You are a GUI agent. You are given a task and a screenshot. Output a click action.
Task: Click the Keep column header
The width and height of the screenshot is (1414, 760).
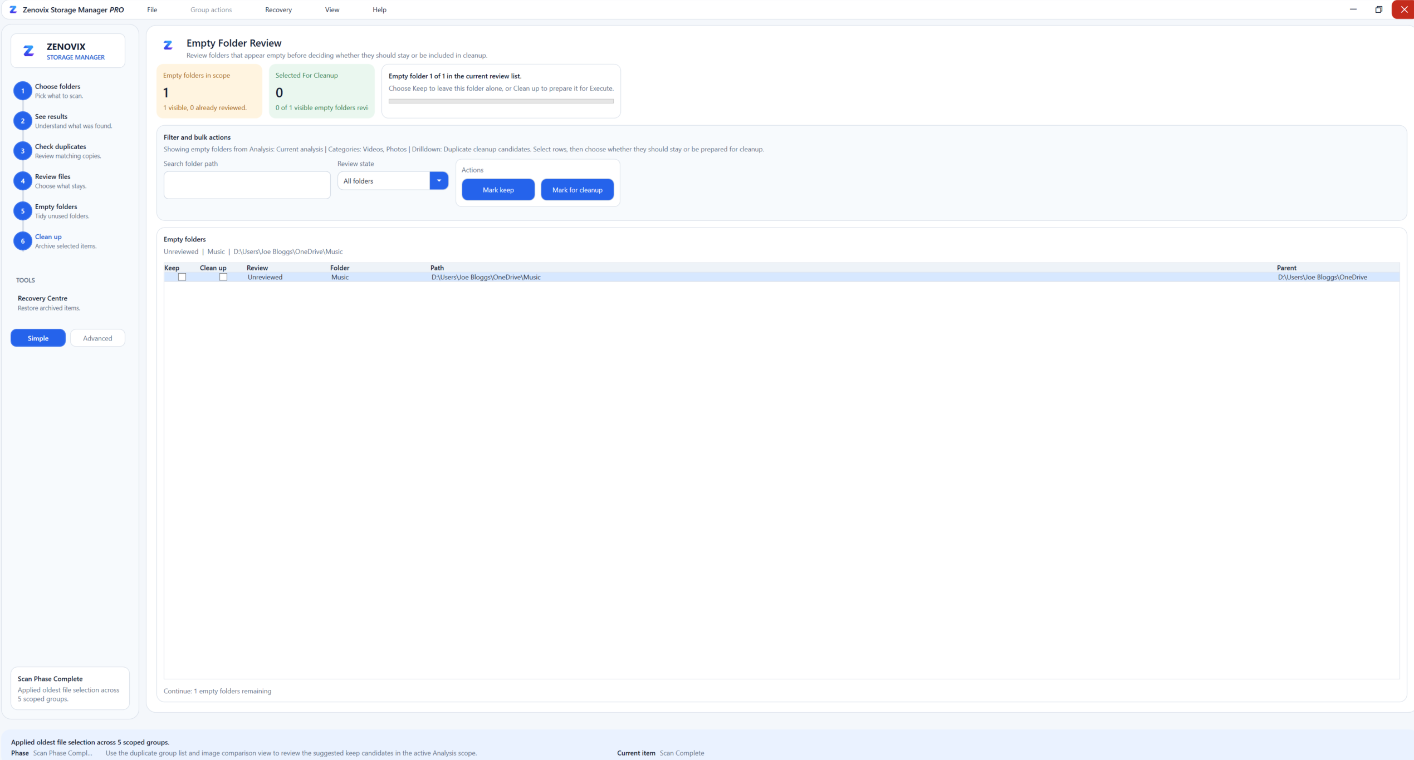pos(172,268)
